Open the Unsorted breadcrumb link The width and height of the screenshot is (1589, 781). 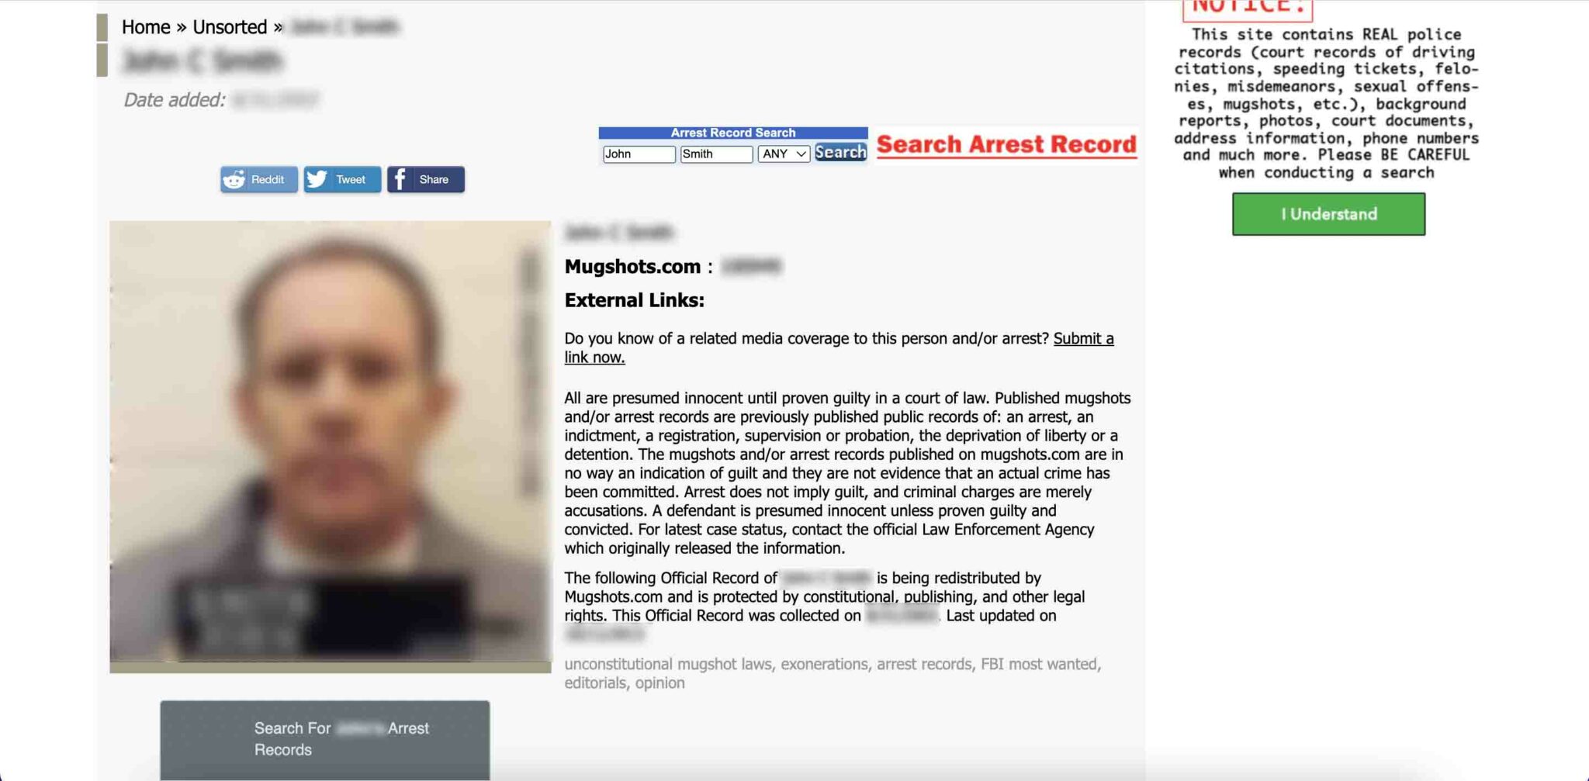click(230, 26)
